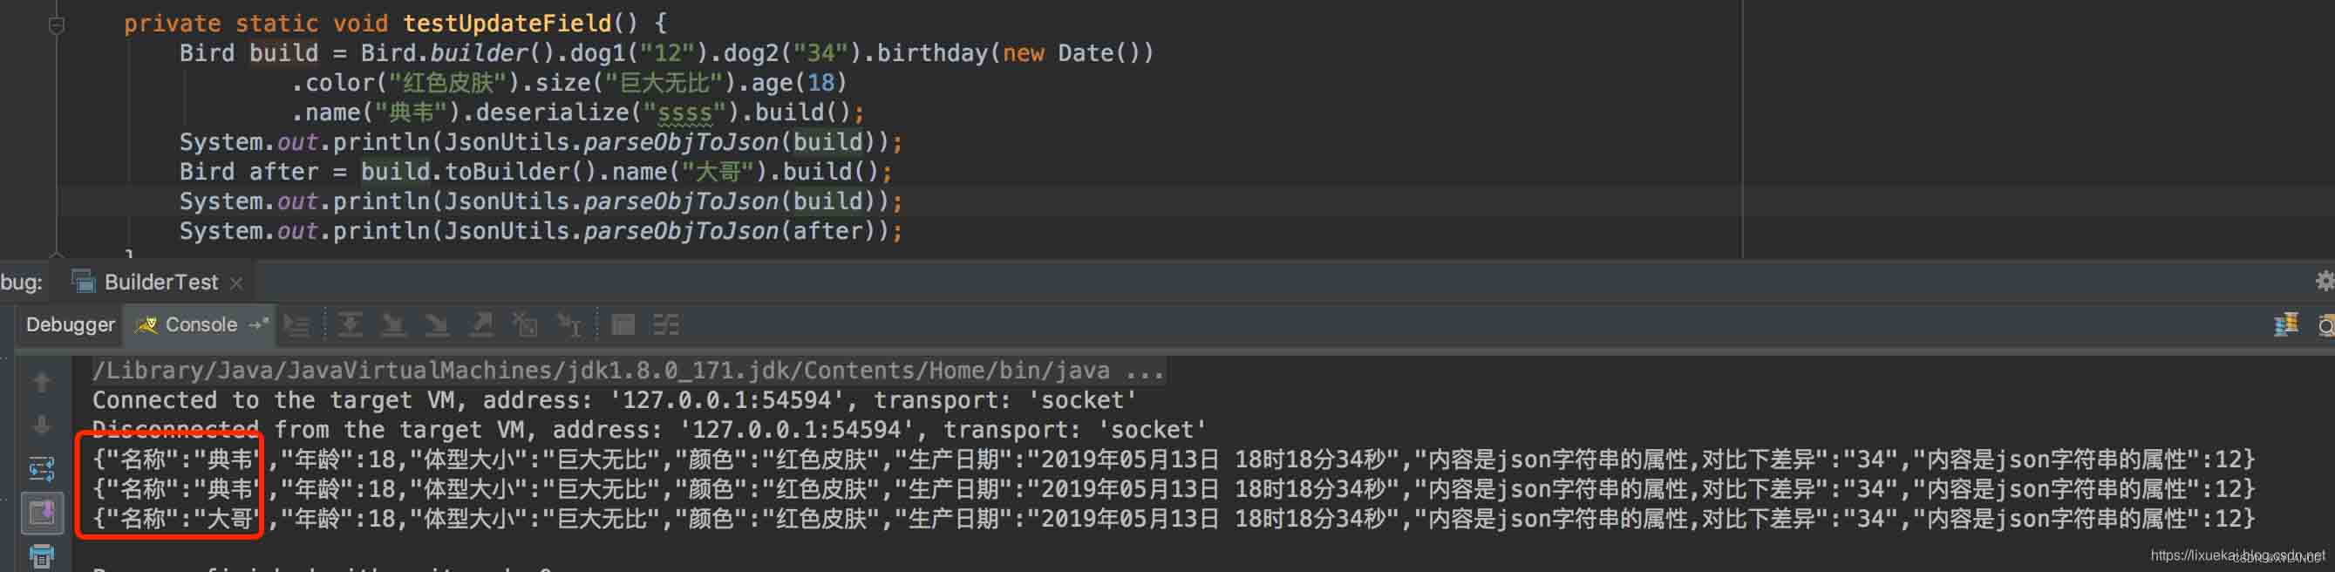Click the number 18 in age()
The height and width of the screenshot is (572, 2335).
click(820, 83)
